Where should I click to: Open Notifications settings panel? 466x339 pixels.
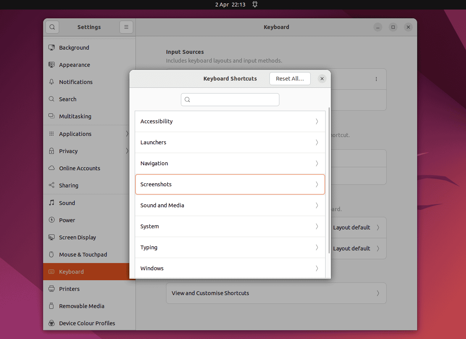tap(89, 82)
